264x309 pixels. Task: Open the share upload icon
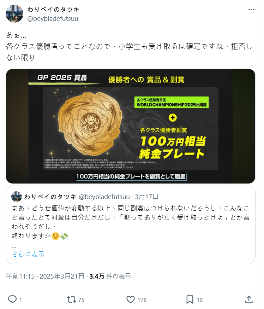249,299
